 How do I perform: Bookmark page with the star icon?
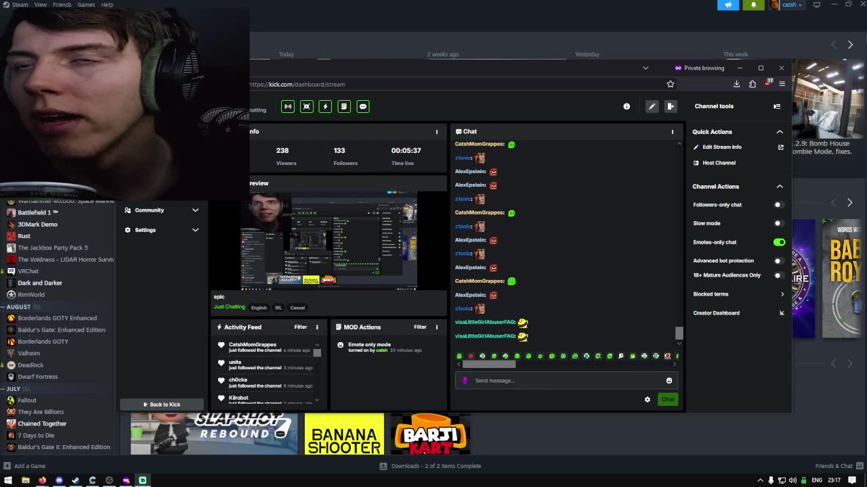point(671,84)
